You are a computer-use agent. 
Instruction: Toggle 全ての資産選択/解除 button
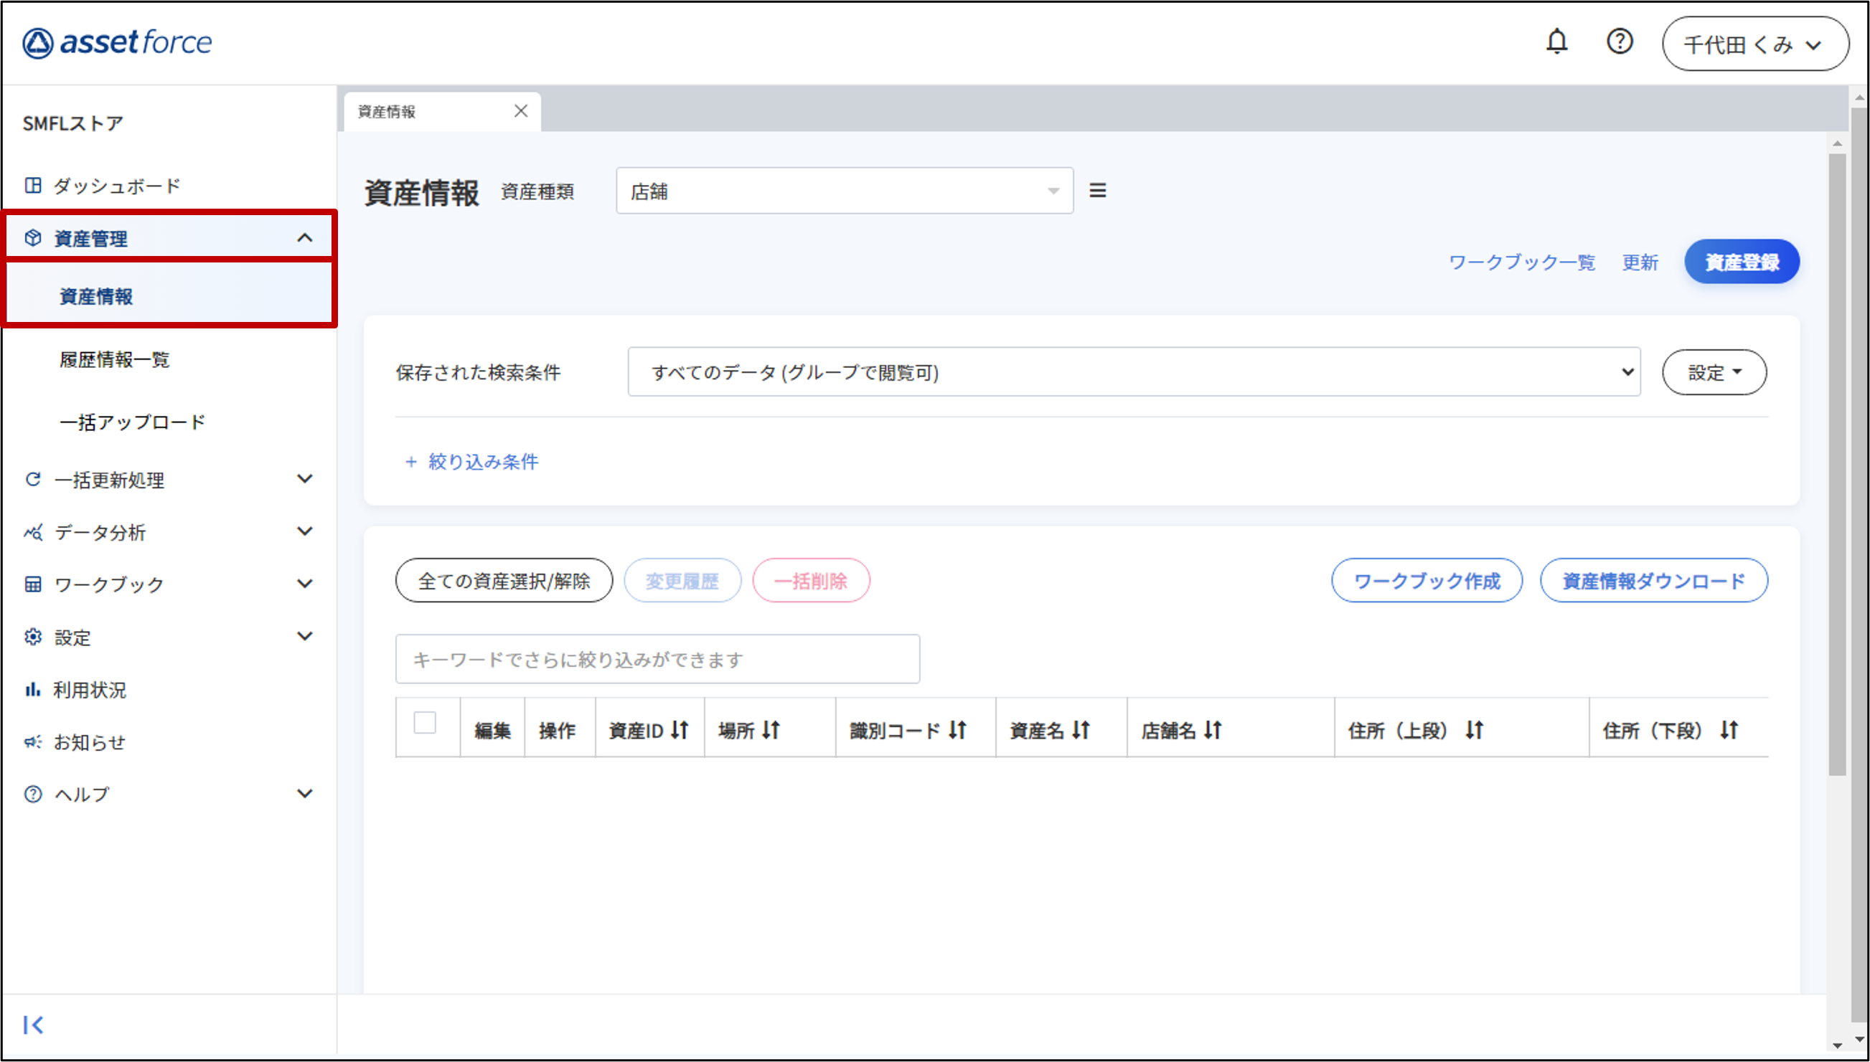click(x=504, y=581)
